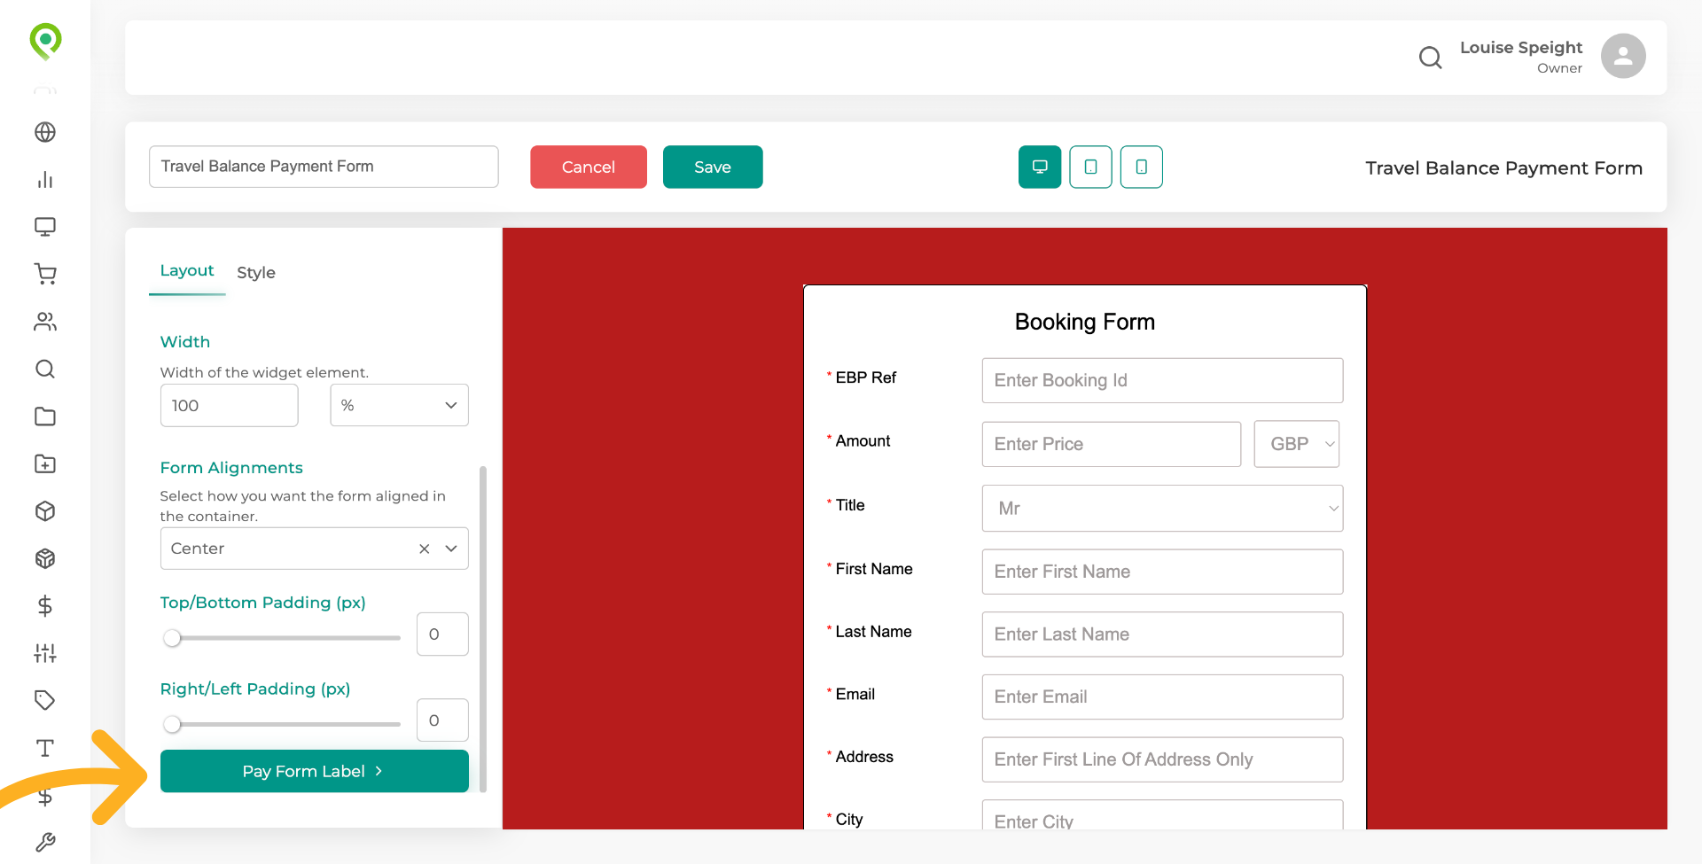Image resolution: width=1702 pixels, height=864 pixels.
Task: Click the shopping cart sidebar icon
Action: click(x=45, y=274)
